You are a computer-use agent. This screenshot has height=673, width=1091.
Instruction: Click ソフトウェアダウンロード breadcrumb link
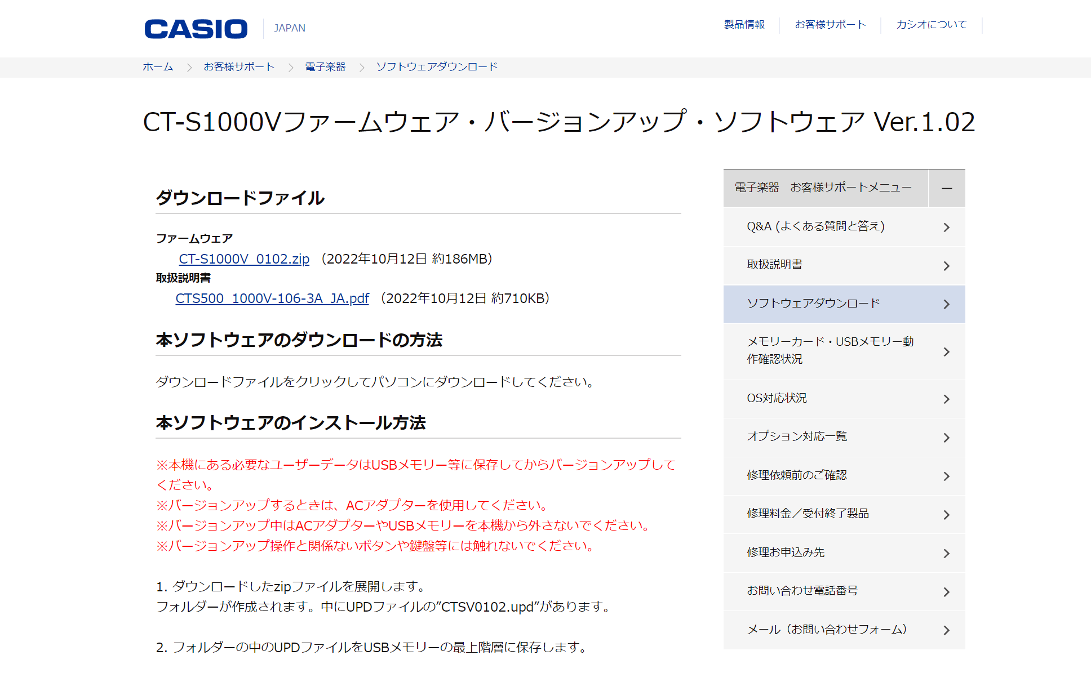pyautogui.click(x=437, y=67)
